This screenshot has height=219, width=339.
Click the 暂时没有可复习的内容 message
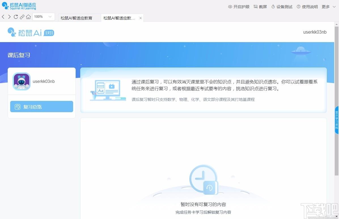203,204
